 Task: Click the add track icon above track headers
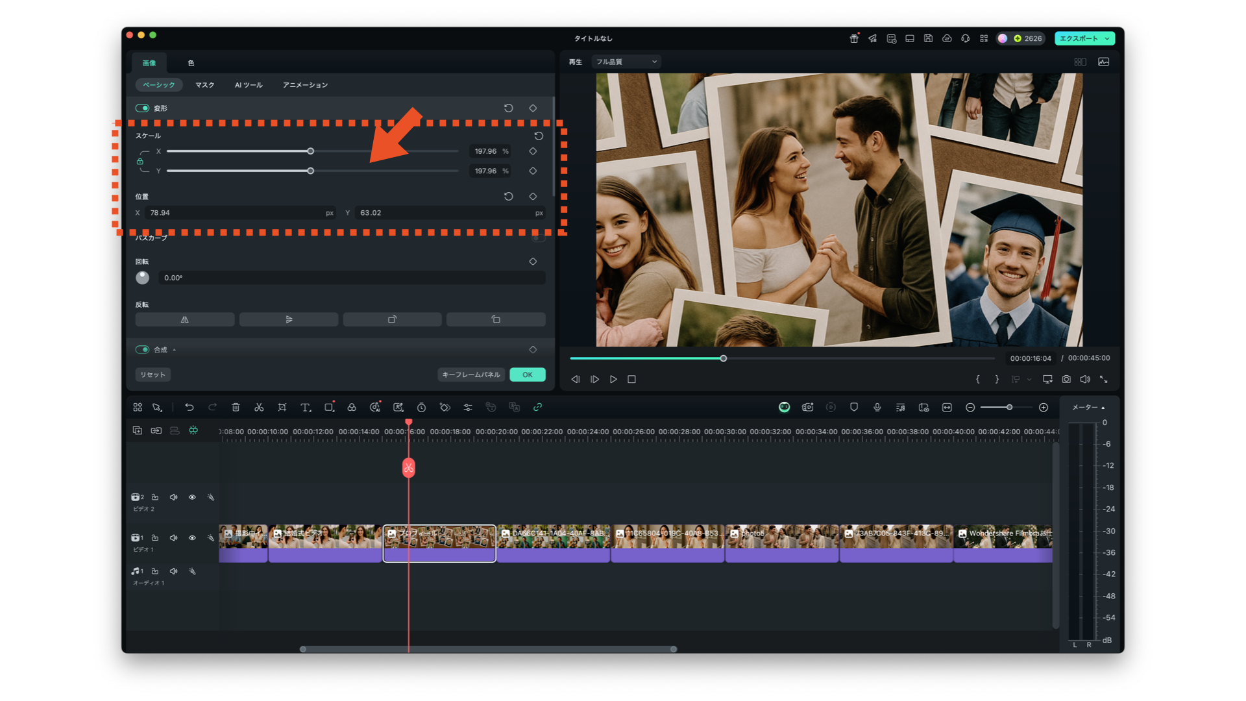point(138,430)
